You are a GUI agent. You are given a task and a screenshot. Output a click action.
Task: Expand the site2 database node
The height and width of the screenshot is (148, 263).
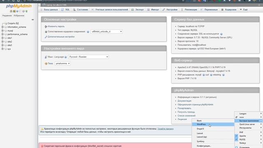coord(2,42)
